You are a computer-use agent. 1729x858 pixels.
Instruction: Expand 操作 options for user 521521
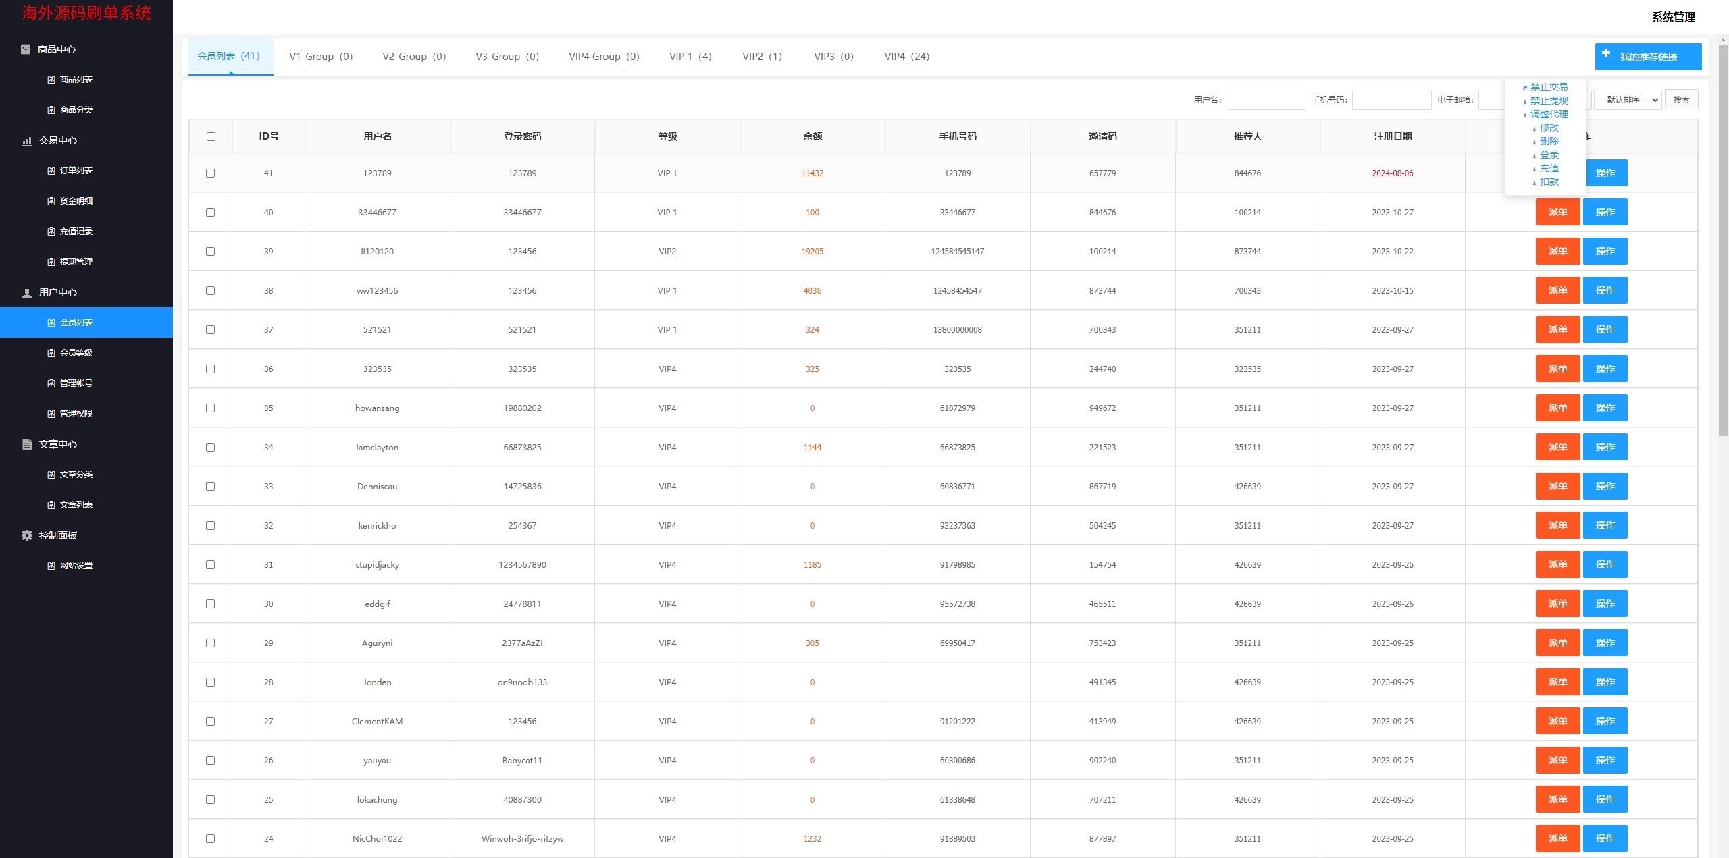click(x=1605, y=329)
